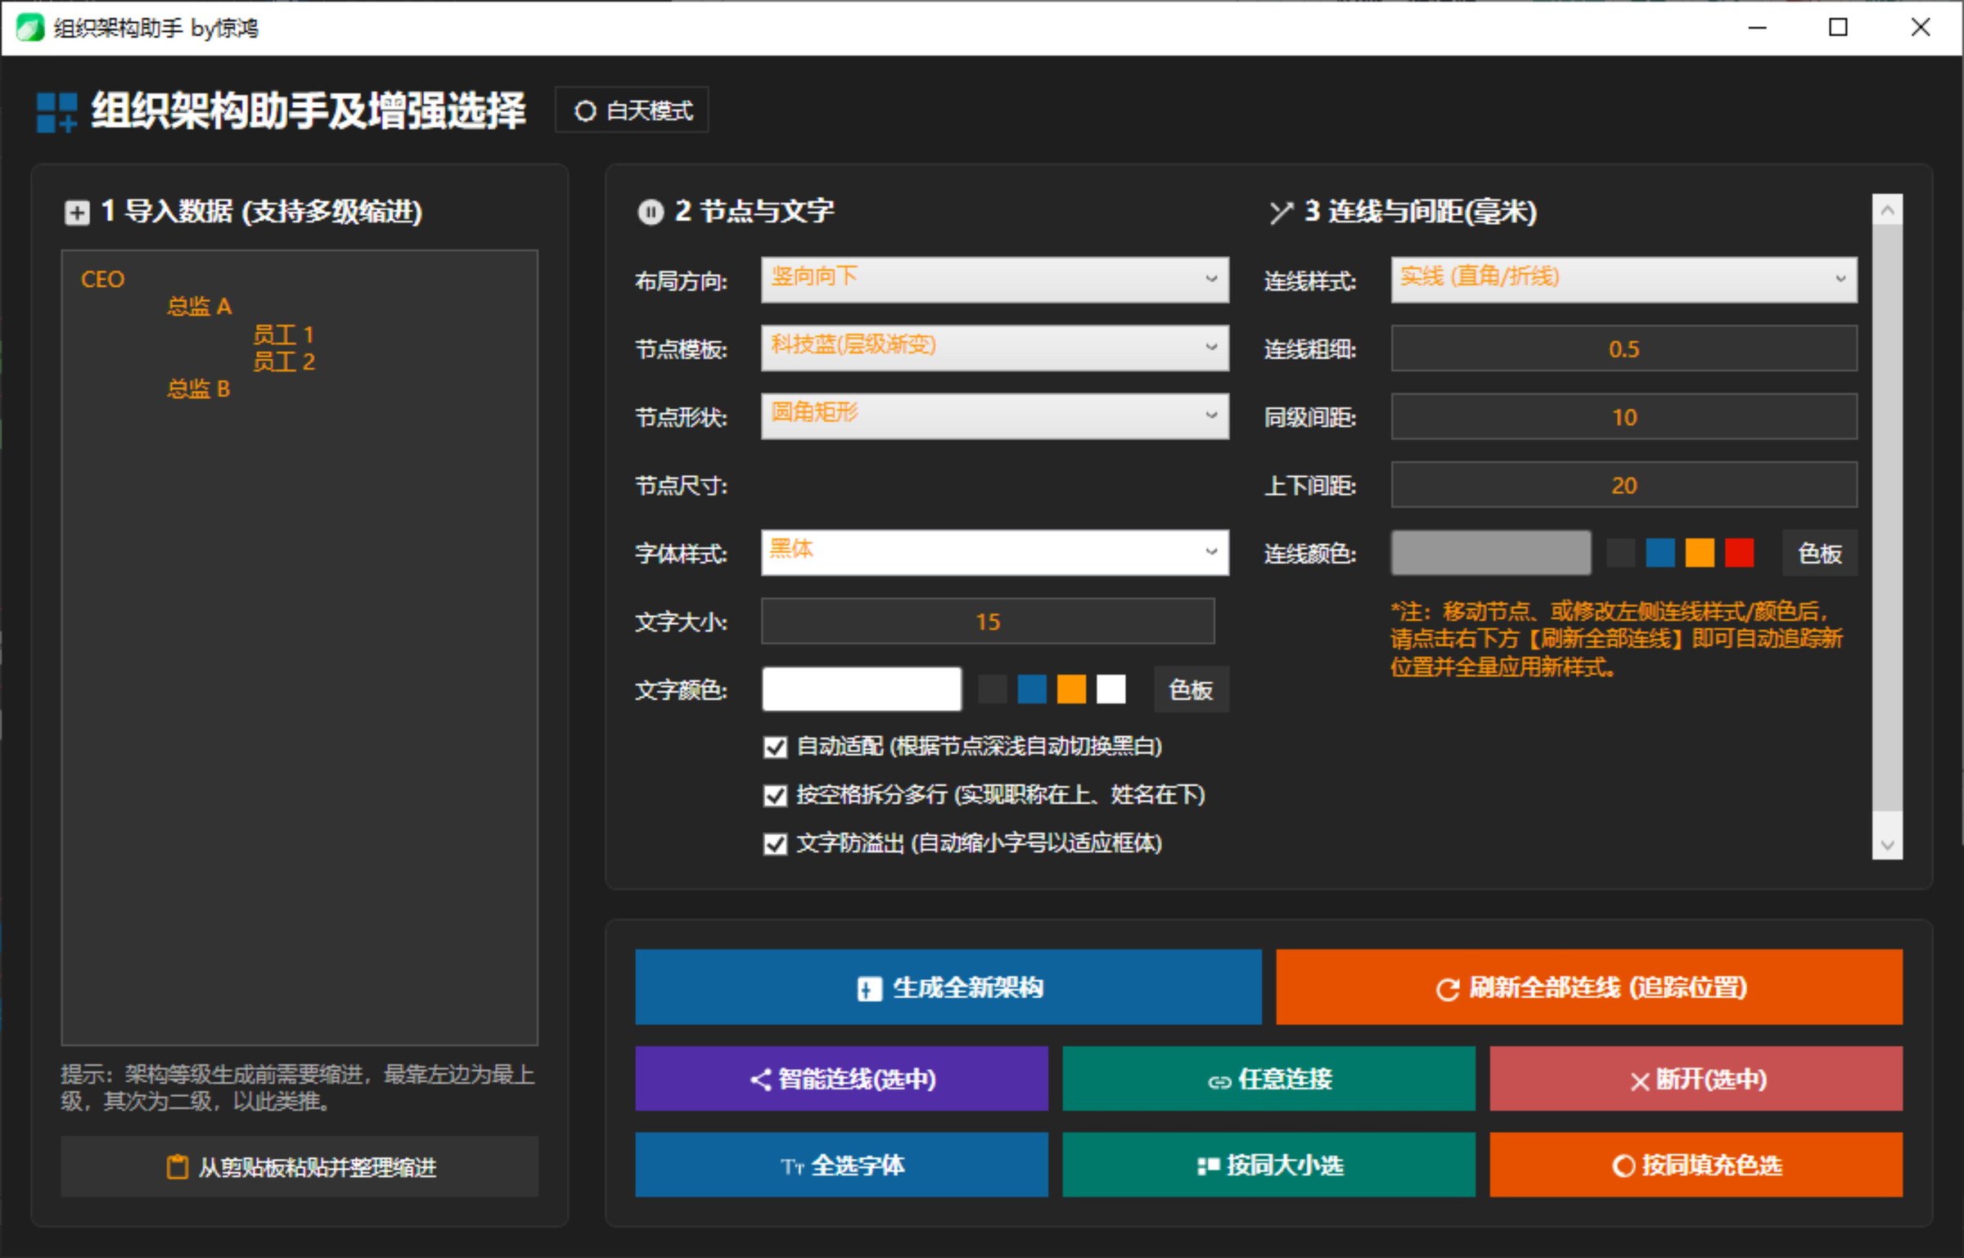The height and width of the screenshot is (1258, 1964).
Task: Click the 文字大小 field with value 15
Action: [x=988, y=621]
